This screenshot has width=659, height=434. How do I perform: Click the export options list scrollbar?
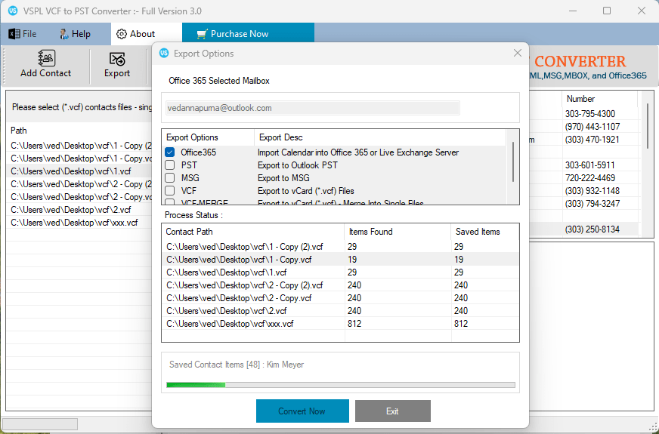click(512, 162)
